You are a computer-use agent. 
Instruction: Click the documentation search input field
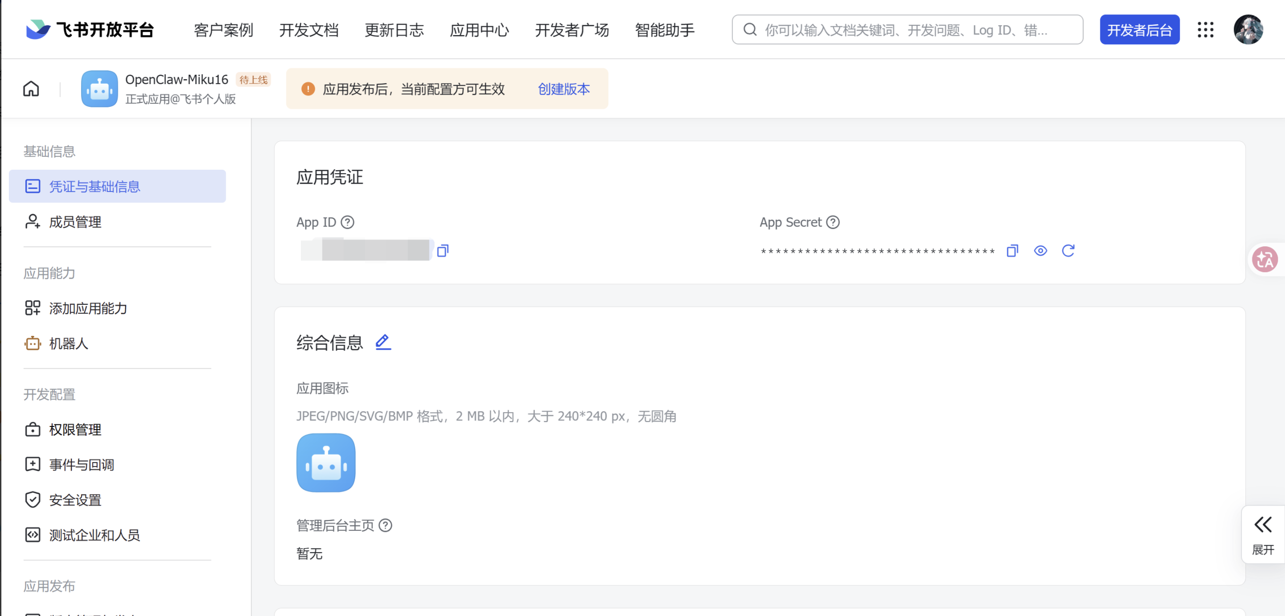pyautogui.click(x=907, y=30)
